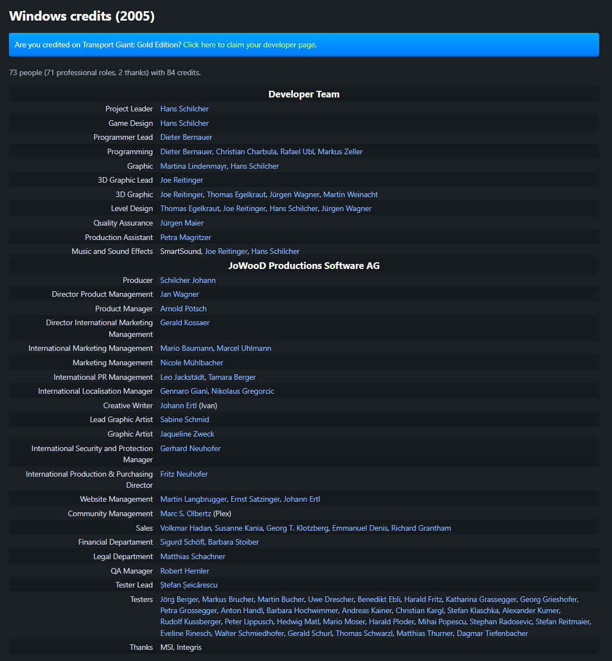Image resolution: width=612 pixels, height=661 pixels.
Task: Open Jan Wagner's developer page
Action: [179, 294]
